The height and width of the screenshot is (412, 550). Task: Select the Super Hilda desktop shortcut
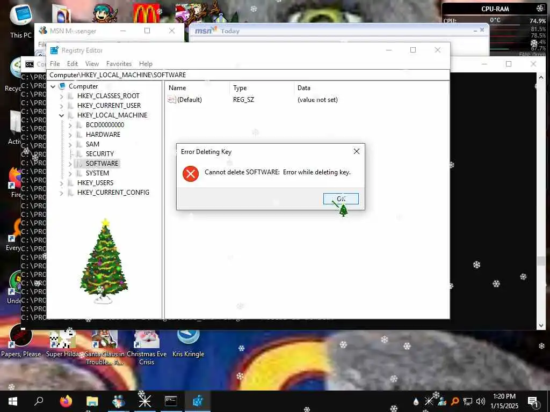tap(62, 343)
